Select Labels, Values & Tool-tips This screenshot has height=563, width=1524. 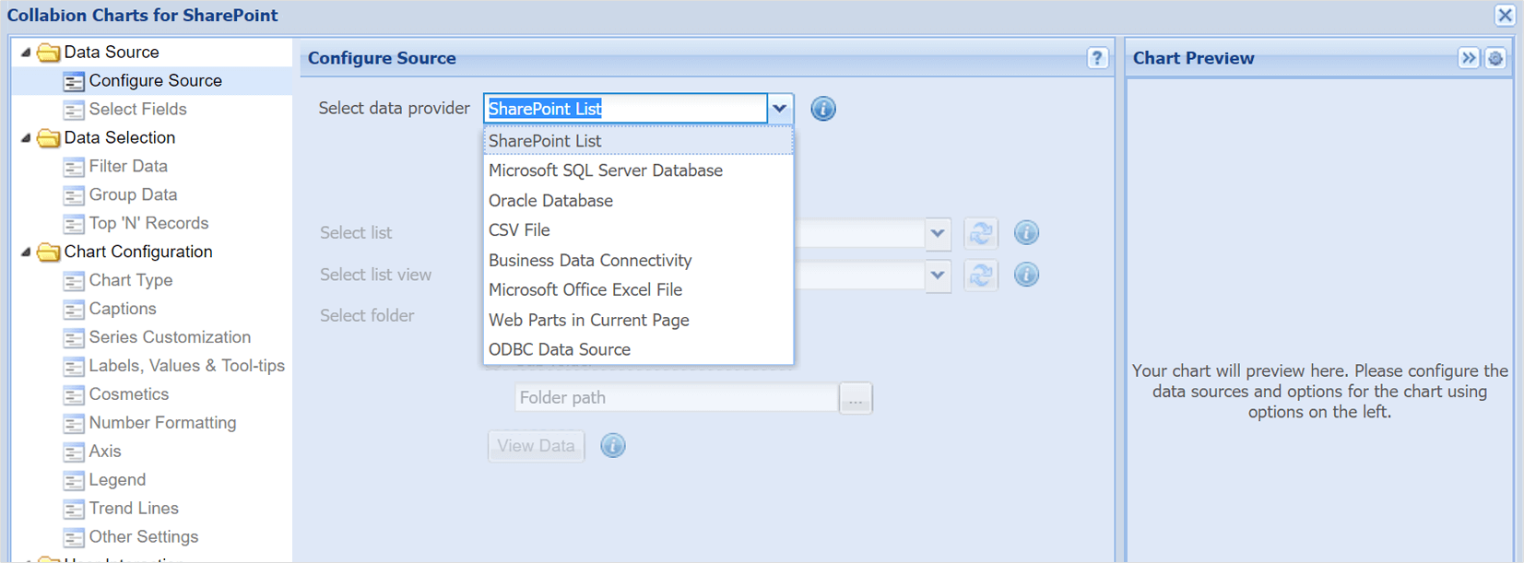[x=186, y=367]
